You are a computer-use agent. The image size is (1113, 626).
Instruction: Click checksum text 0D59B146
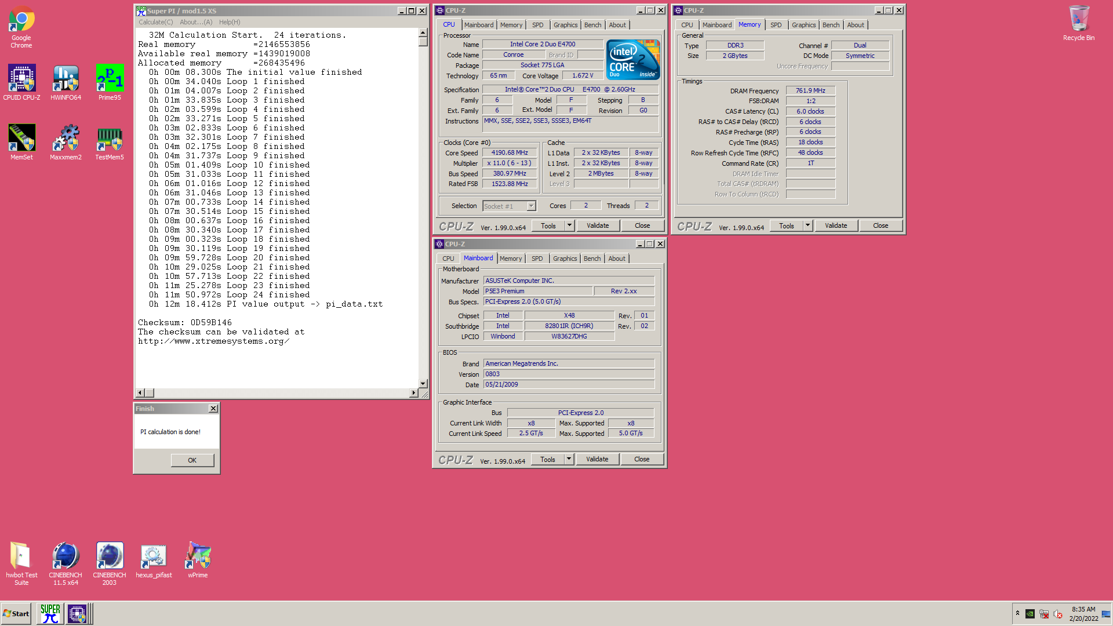click(211, 323)
